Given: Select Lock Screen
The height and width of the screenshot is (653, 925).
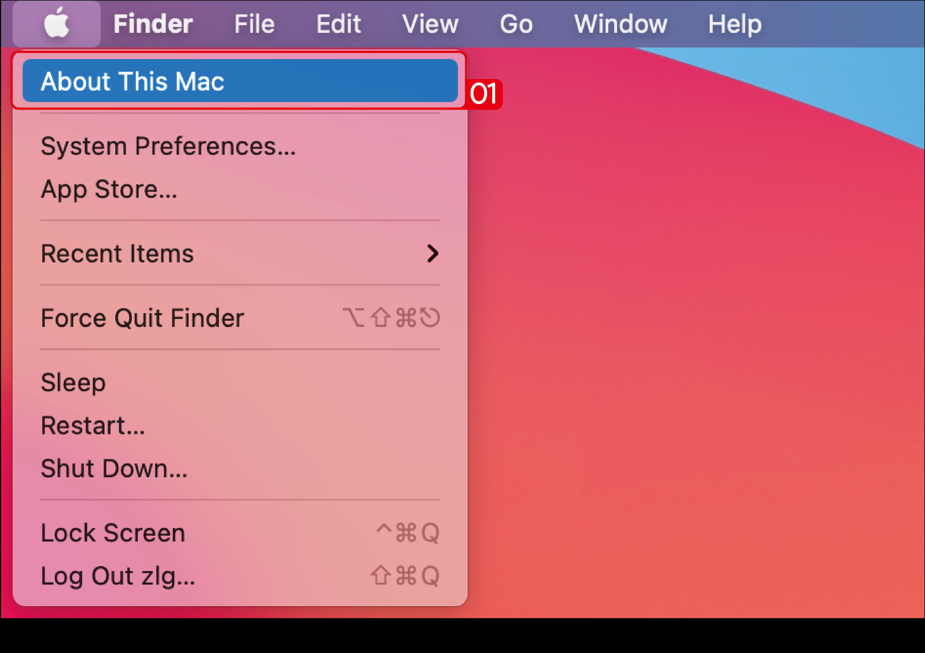Looking at the screenshot, I should click(x=113, y=533).
